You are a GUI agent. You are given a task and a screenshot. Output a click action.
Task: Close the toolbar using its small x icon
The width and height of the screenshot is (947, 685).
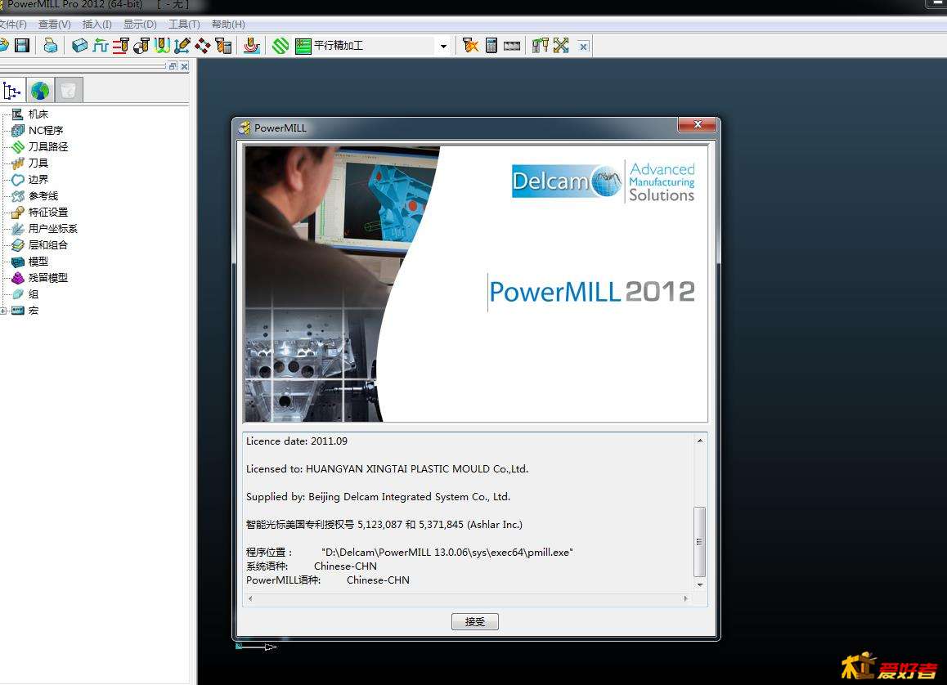[583, 46]
